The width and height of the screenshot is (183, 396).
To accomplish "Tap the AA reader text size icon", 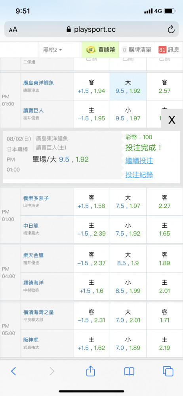I will (13, 30).
